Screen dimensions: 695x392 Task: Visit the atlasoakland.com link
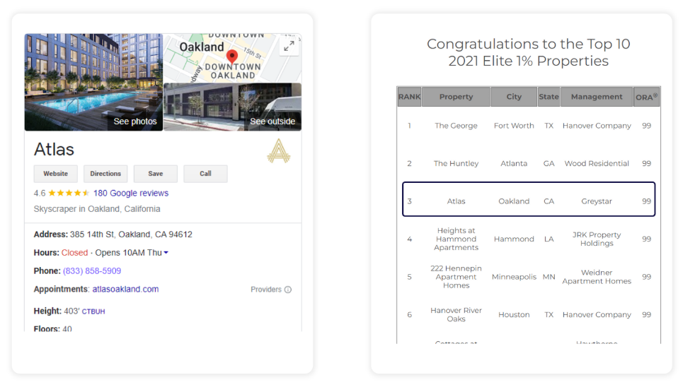125,290
